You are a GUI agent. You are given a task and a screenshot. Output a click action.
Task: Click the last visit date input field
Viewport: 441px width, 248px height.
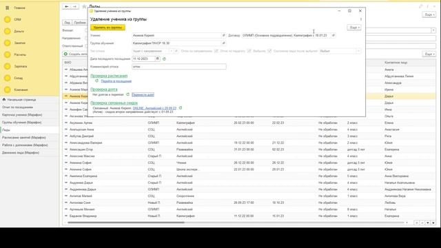143,59
